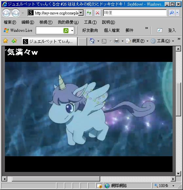This screenshot has height=190, width=183.
Task: Select the ジュエルペット てぃん... tab
Action: pos(49,42)
